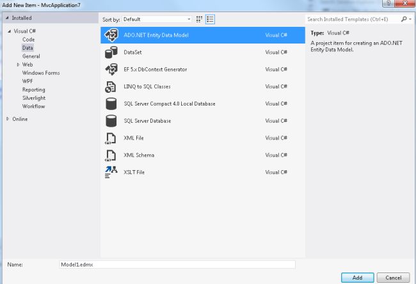The image size is (416, 284).
Task: Click 'EF 5.x DbContext Generator' text
Action: coord(156,70)
